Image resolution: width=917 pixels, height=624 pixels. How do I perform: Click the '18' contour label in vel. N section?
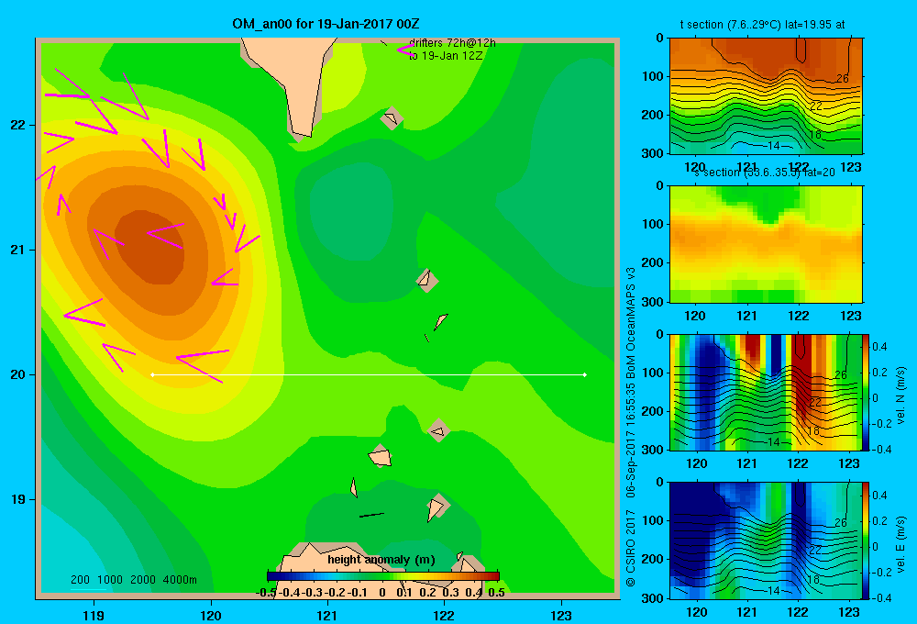[x=812, y=430]
